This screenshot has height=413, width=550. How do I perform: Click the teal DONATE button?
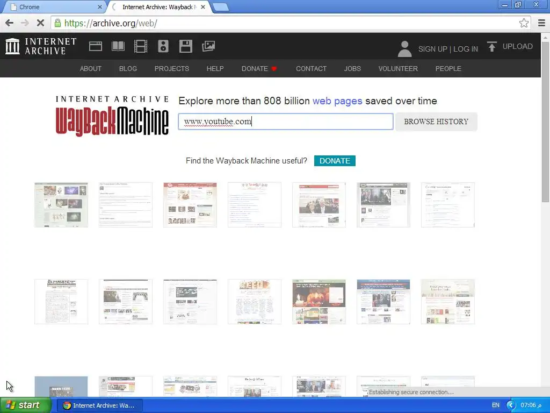click(335, 160)
